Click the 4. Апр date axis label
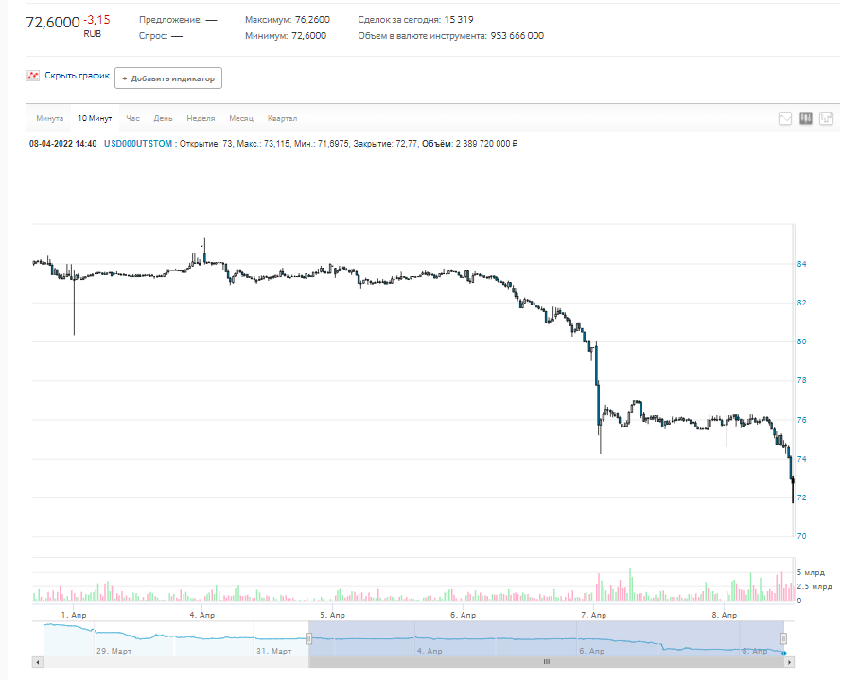841x680 pixels. pos(202,615)
